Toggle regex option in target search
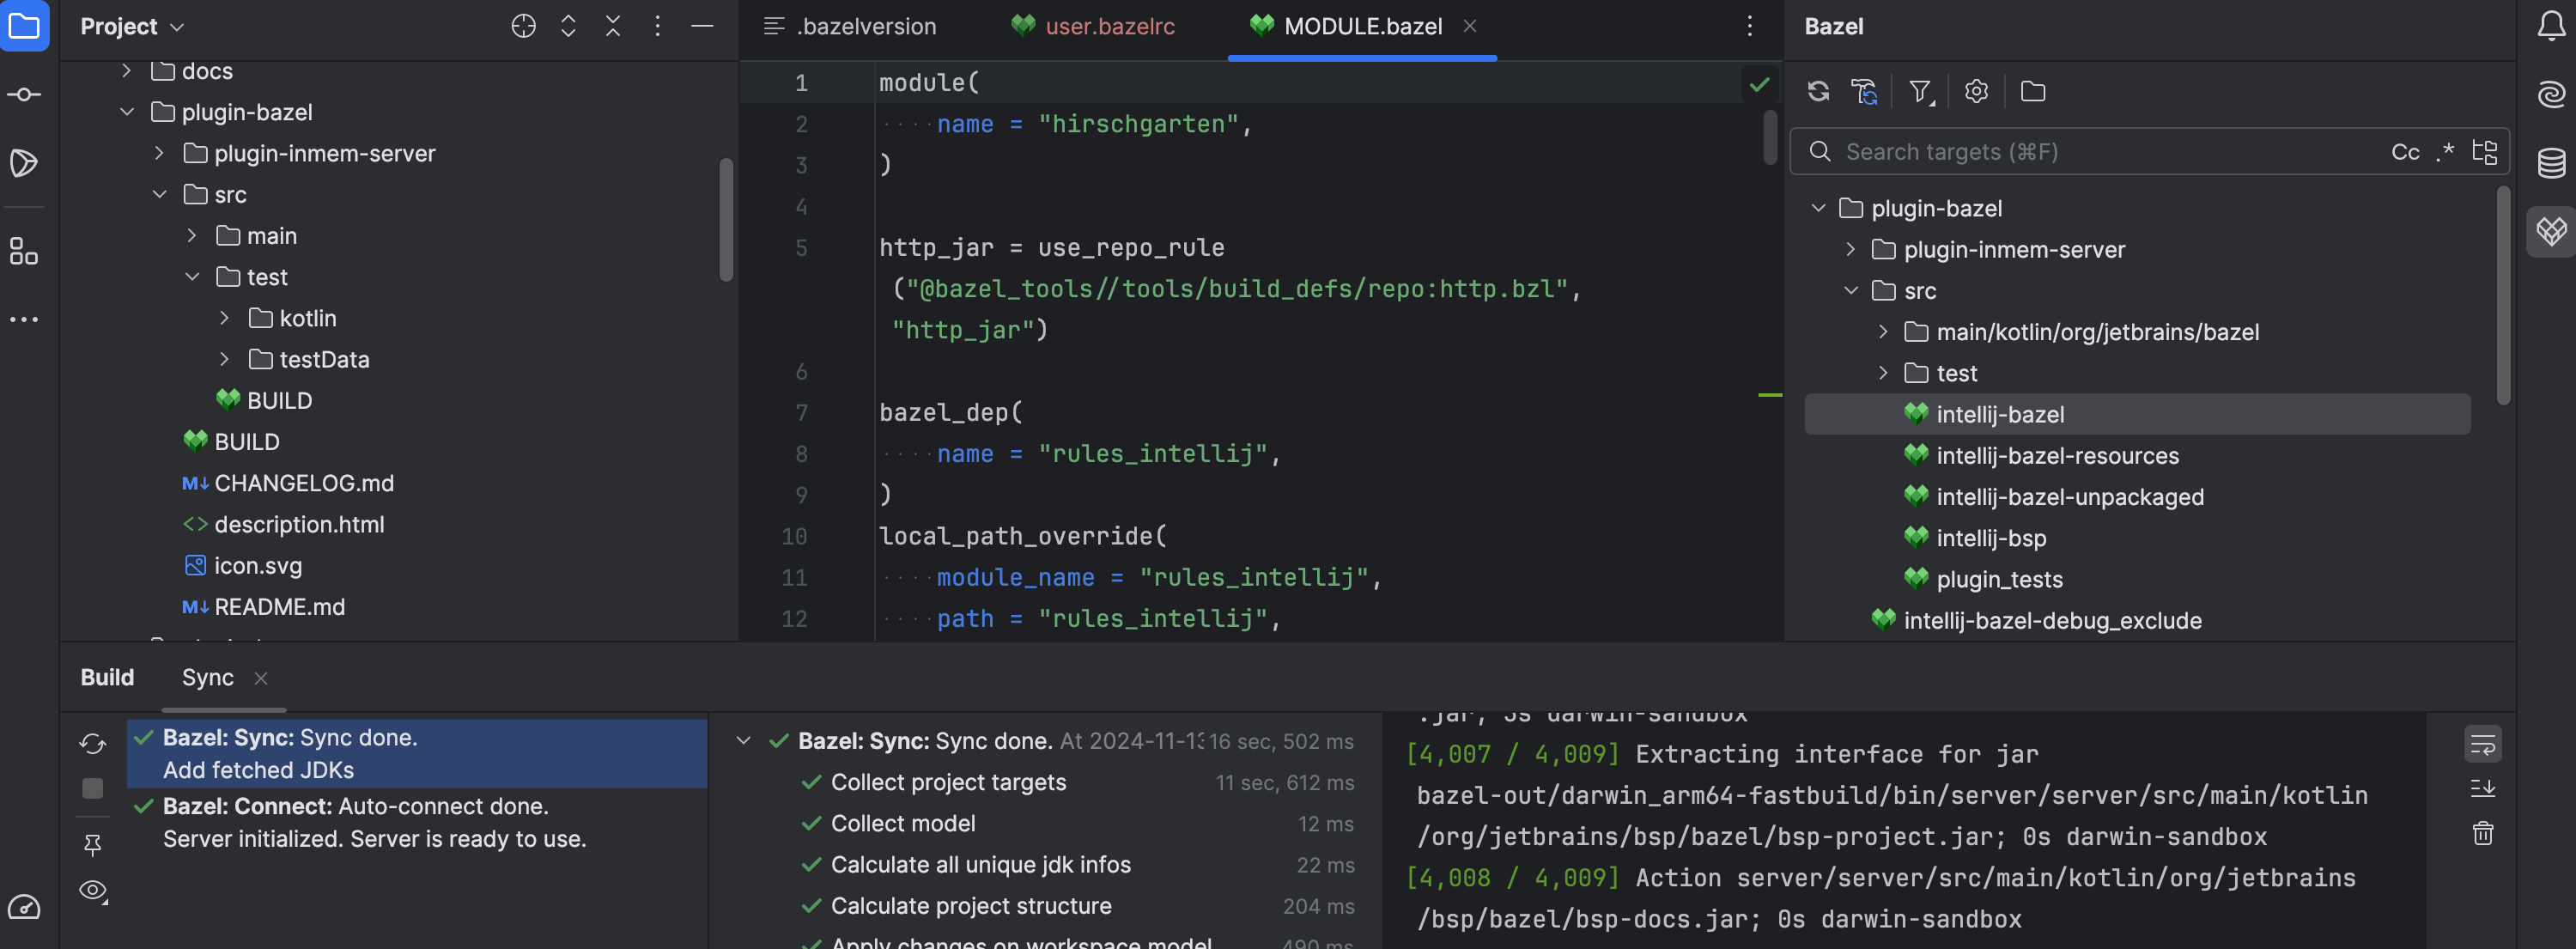This screenshot has width=2576, height=949. point(2445,152)
